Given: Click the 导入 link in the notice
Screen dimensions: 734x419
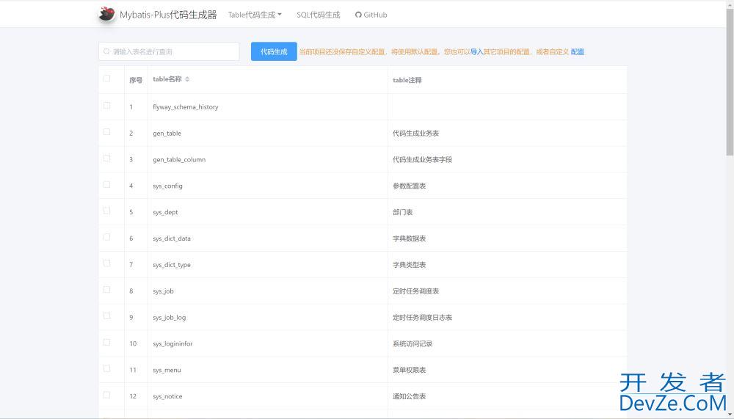Looking at the screenshot, I should pyautogui.click(x=476, y=52).
